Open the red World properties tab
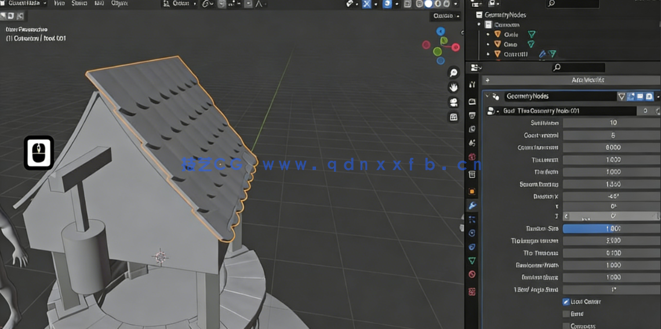Viewport: 661px width, 329px height. (472, 157)
